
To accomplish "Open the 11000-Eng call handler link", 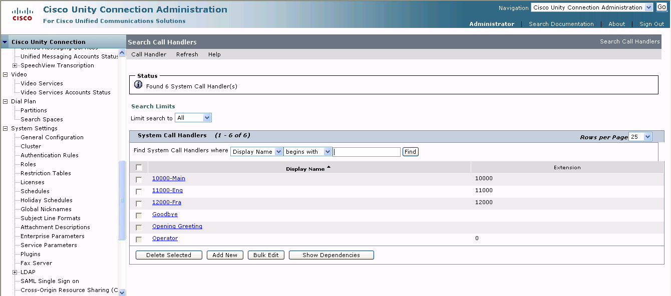I will [x=167, y=190].
